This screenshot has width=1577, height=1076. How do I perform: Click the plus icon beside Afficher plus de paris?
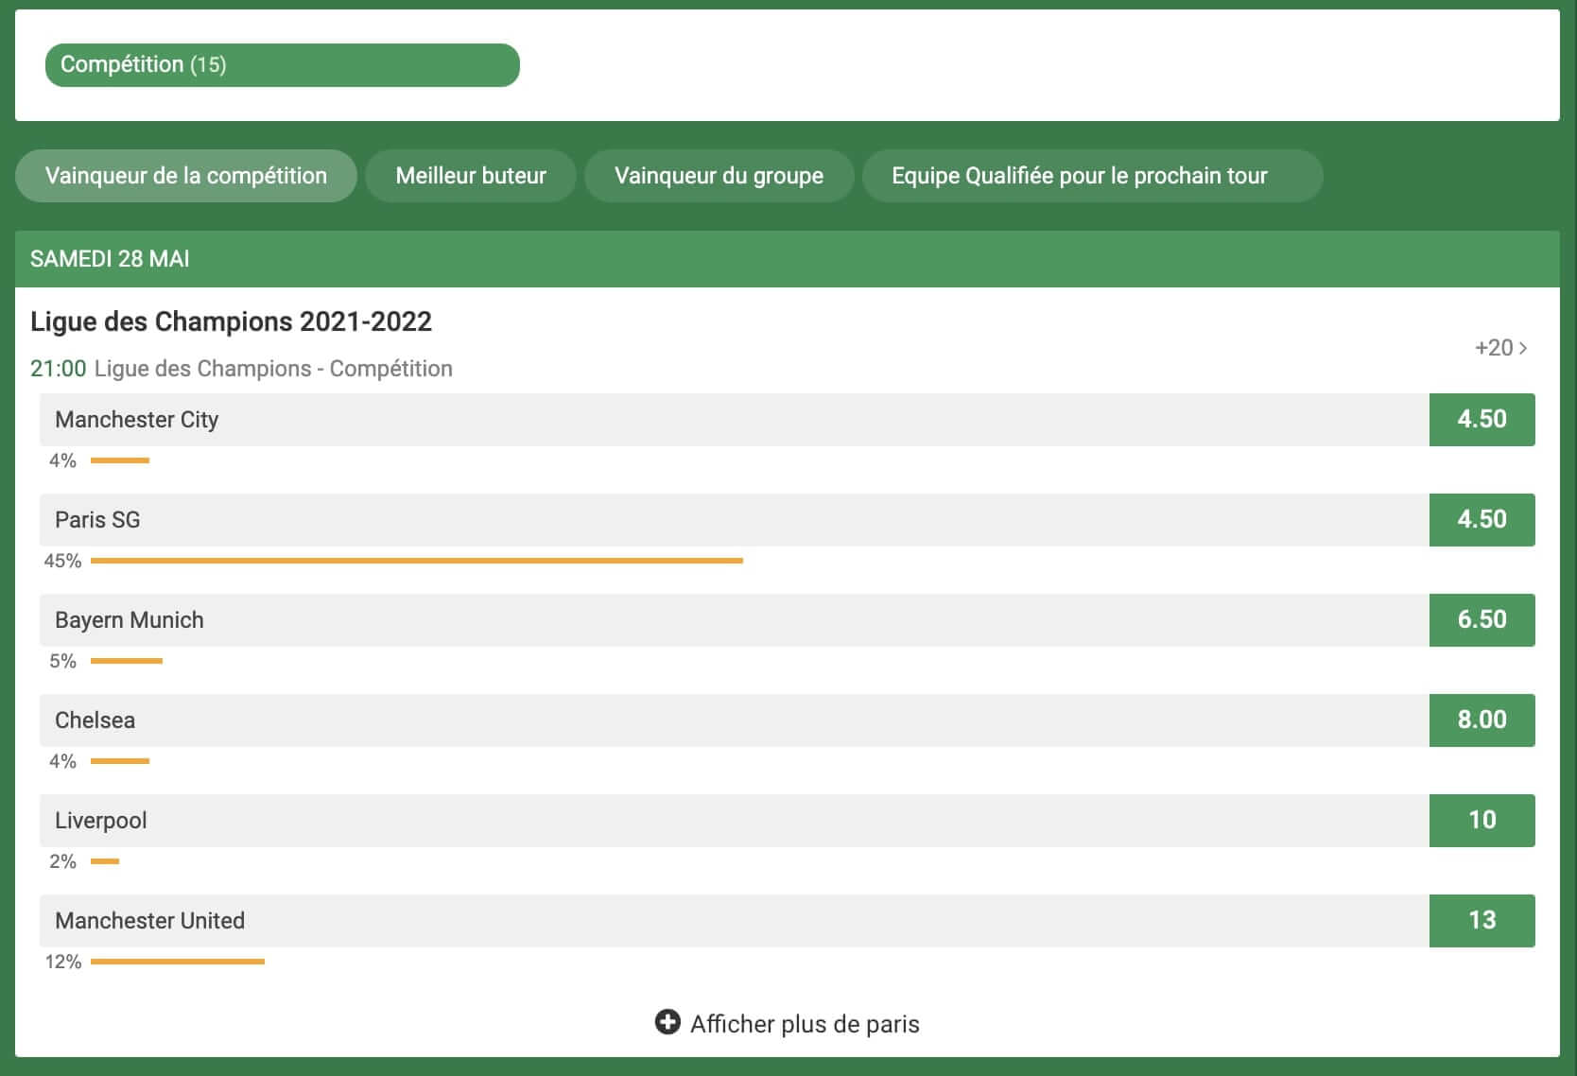tap(667, 1022)
